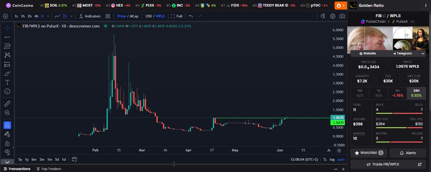
Task: Open trade in external window icon
Action: coord(420,164)
